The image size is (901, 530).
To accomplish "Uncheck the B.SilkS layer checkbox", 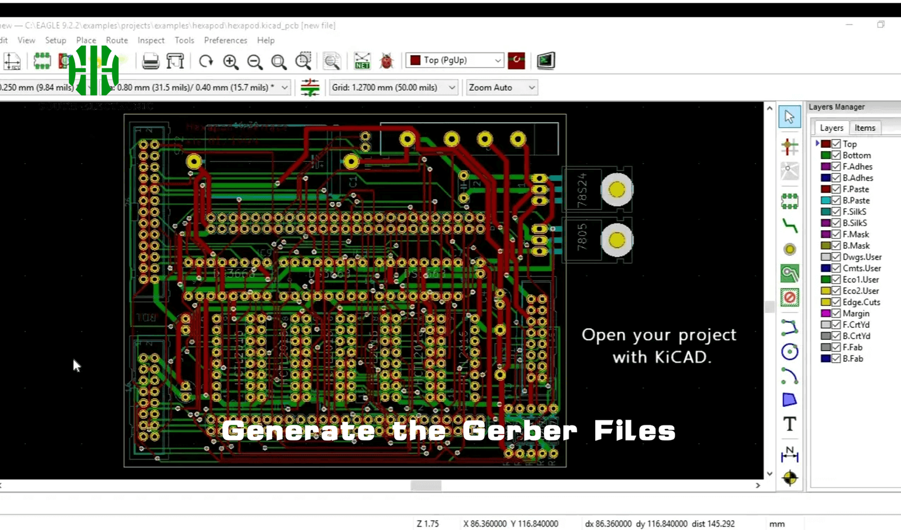I will click(836, 223).
